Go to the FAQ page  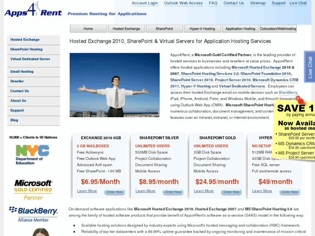213,3
